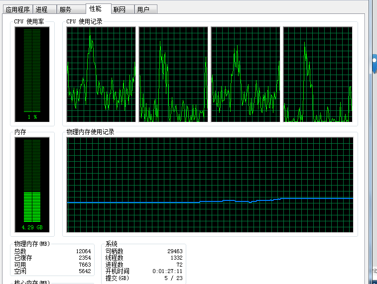Click the 物理内存使用记录 graph

(x=210, y=185)
